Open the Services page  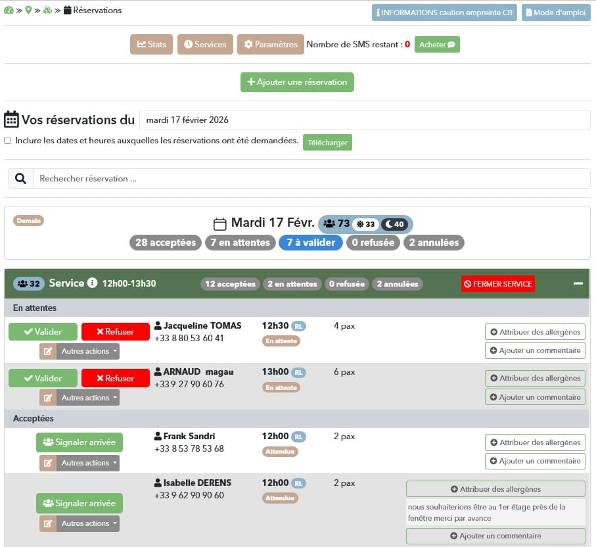click(205, 45)
